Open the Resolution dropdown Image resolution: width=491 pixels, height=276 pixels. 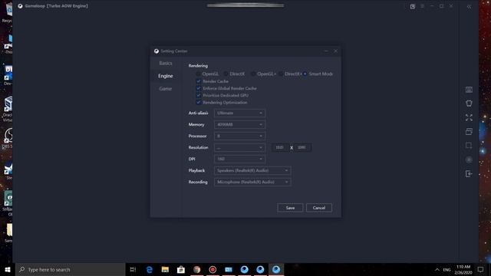pos(239,147)
